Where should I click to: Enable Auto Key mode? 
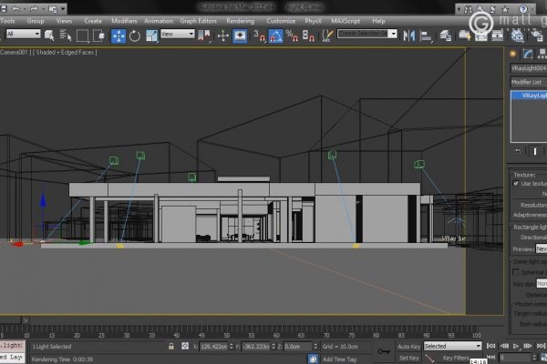408,346
